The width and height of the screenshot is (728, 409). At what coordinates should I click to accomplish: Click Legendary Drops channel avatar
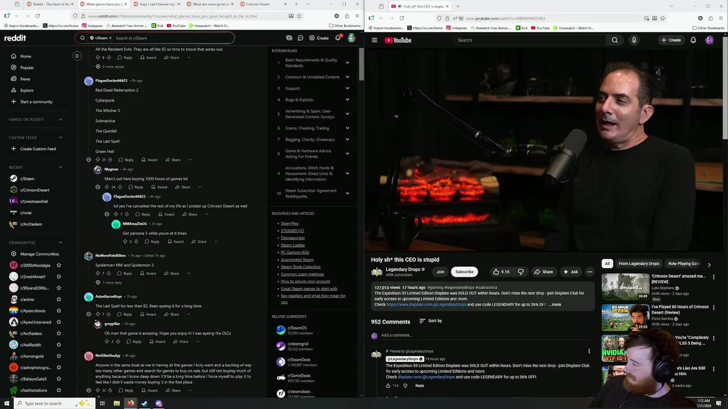376,272
